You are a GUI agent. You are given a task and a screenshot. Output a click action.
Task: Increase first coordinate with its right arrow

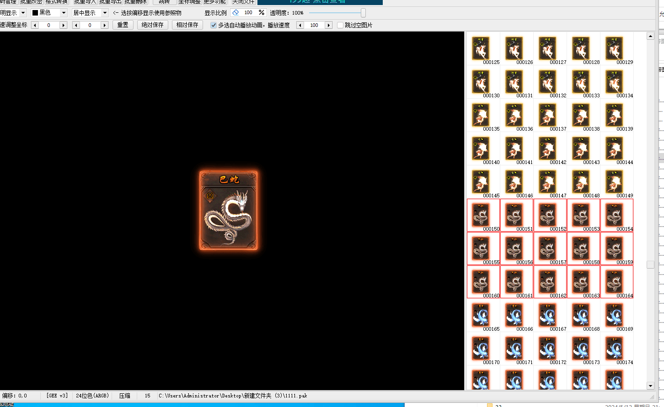64,25
